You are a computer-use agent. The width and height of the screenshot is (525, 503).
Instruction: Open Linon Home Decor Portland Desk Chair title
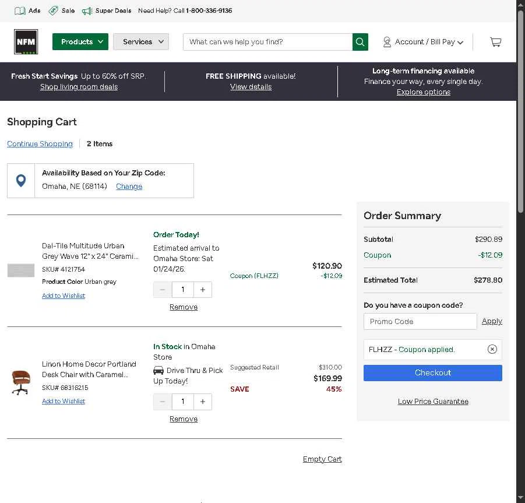click(x=89, y=369)
